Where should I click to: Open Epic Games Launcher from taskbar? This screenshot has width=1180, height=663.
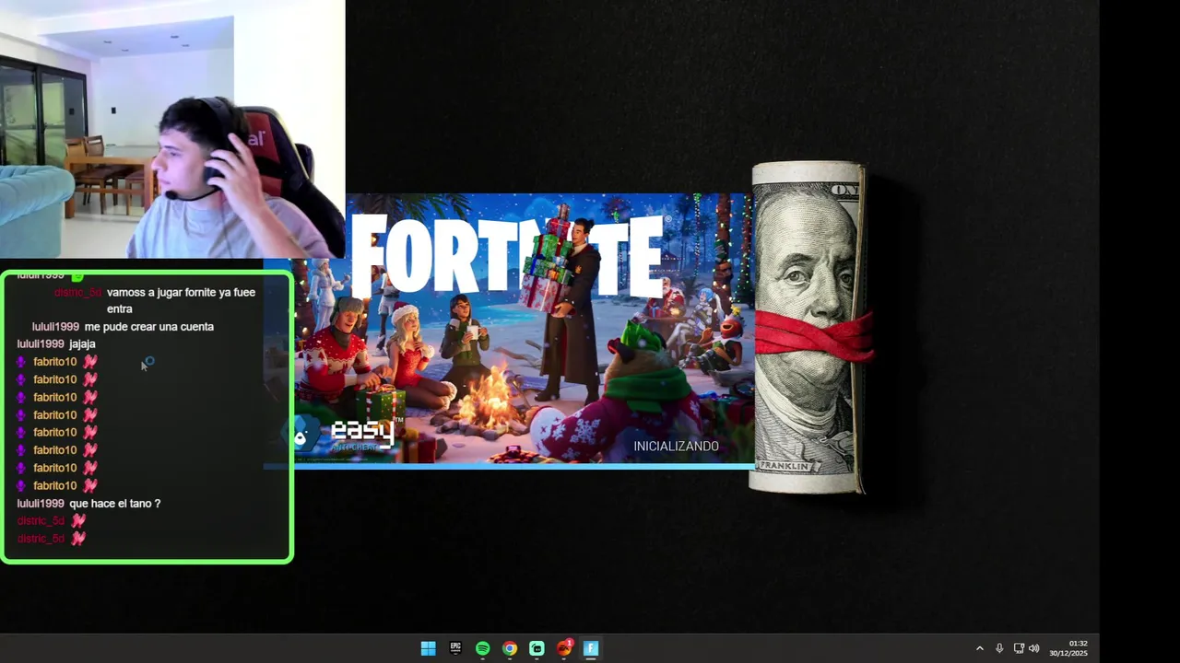point(455,648)
